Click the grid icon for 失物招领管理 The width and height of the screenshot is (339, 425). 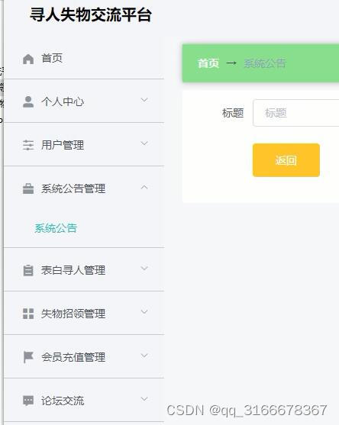pos(28,314)
